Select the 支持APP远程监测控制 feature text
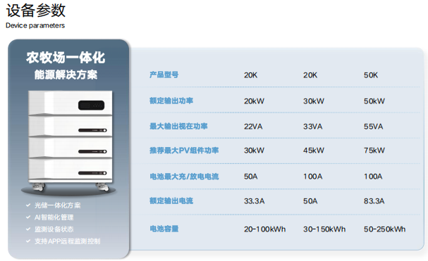The height and width of the screenshot is (261, 428). (x=67, y=241)
